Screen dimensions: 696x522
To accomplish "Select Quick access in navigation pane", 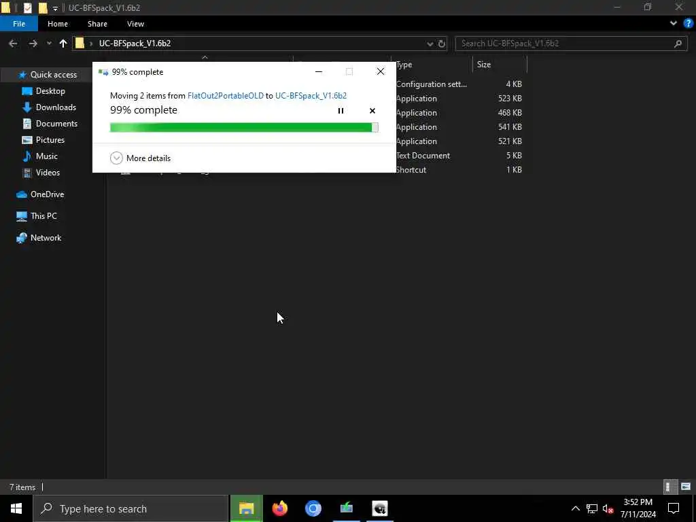I will point(53,75).
